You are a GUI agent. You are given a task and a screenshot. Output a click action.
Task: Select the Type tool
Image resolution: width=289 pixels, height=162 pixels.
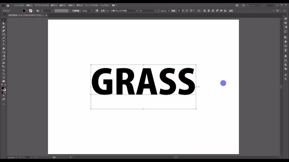point(4,42)
